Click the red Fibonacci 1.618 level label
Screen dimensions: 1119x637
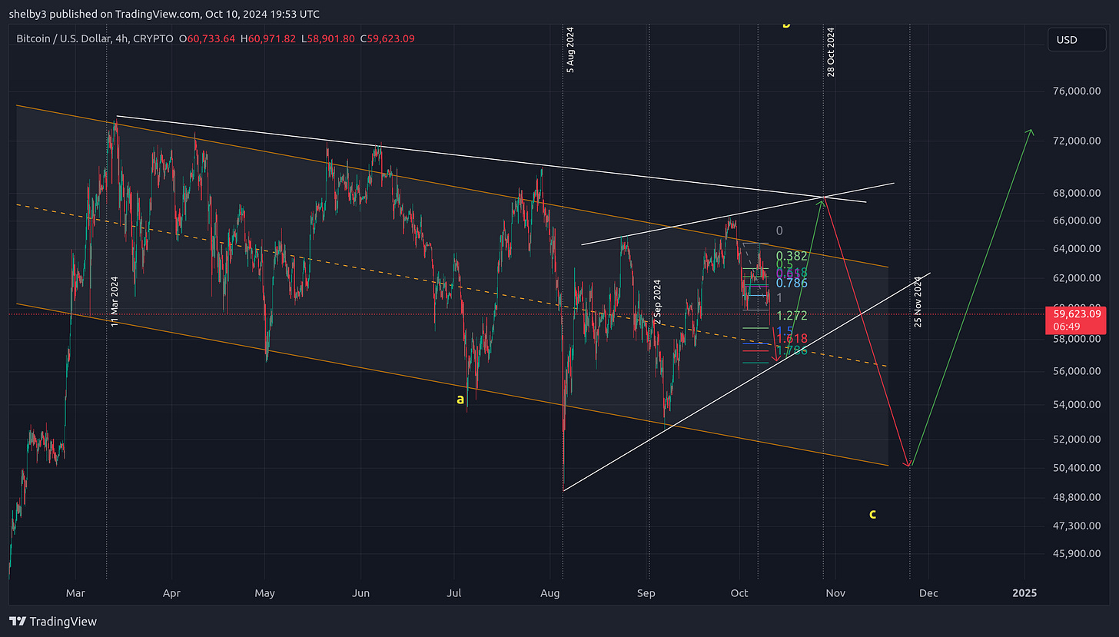791,338
